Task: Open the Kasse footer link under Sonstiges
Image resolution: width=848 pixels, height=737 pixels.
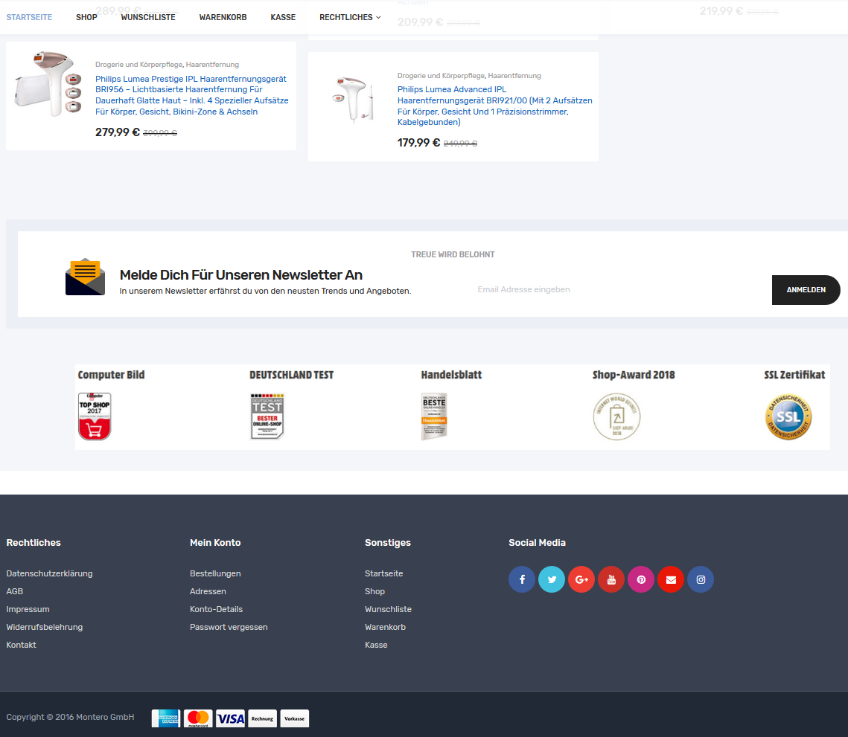Action: click(377, 645)
